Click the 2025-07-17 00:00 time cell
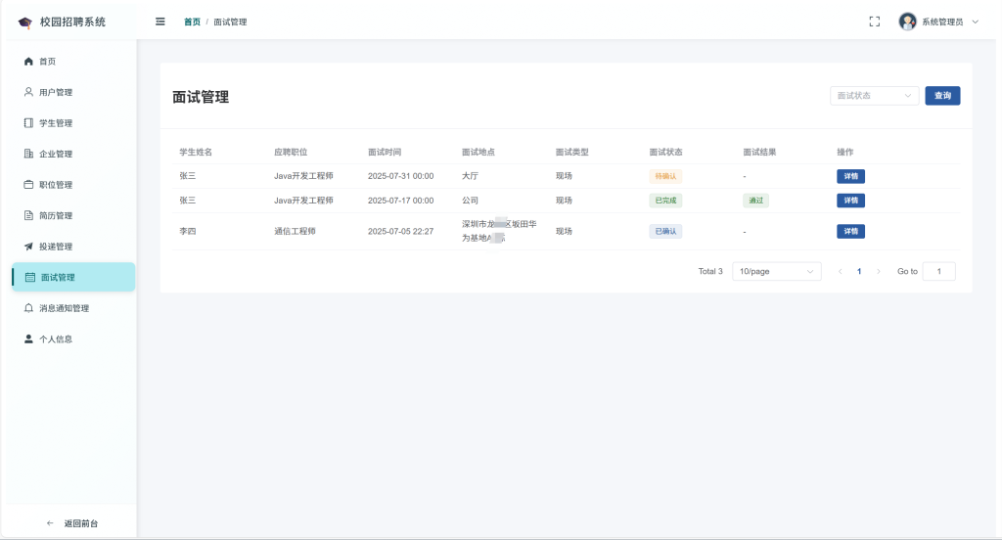The width and height of the screenshot is (1002, 540). point(400,201)
